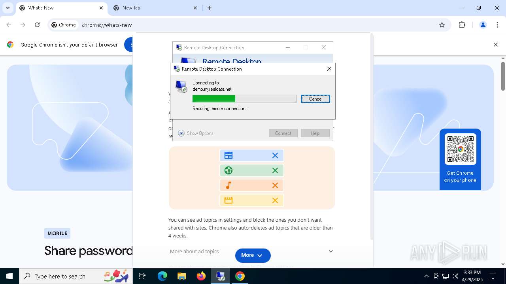Close the New Tab tab
Screen dimensions: 506x284
coord(195,8)
